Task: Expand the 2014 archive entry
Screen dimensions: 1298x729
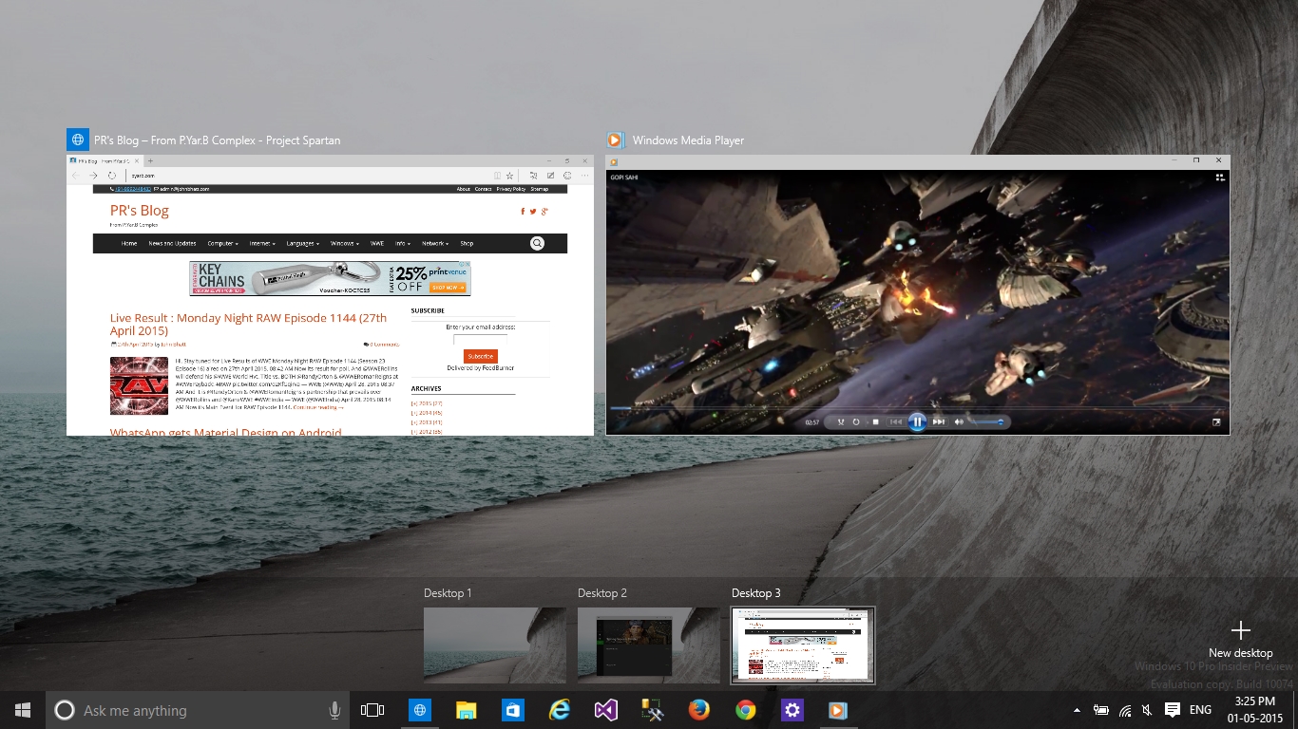Action: point(427,413)
